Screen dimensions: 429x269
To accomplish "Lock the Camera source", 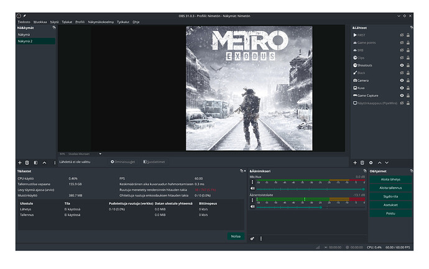I will click(408, 80).
